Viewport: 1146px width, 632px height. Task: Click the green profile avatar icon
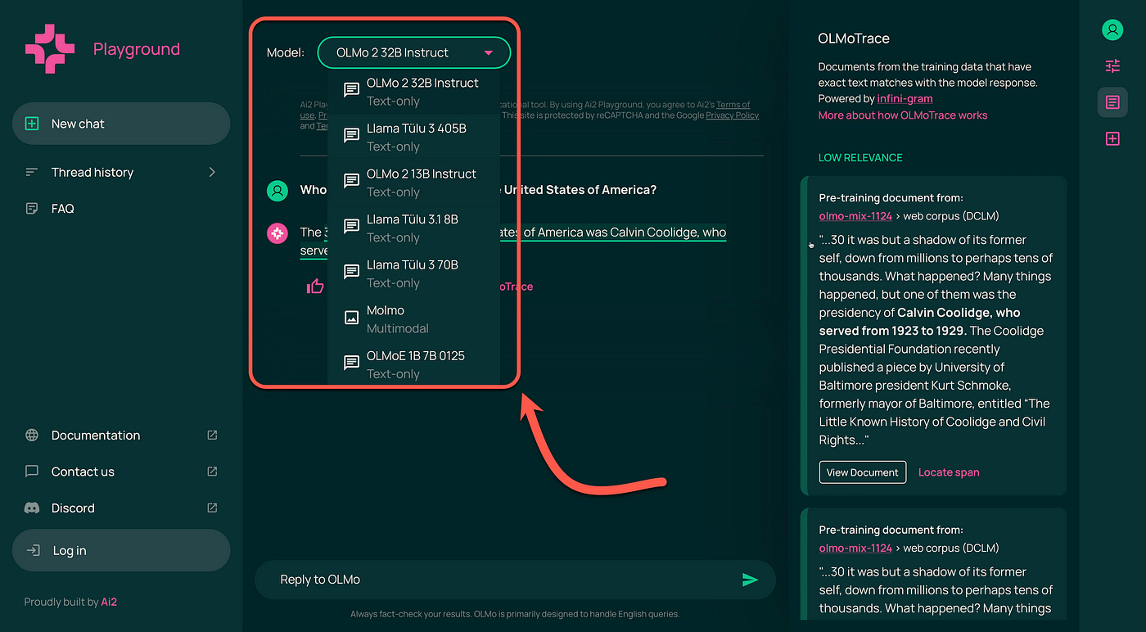tap(1112, 30)
